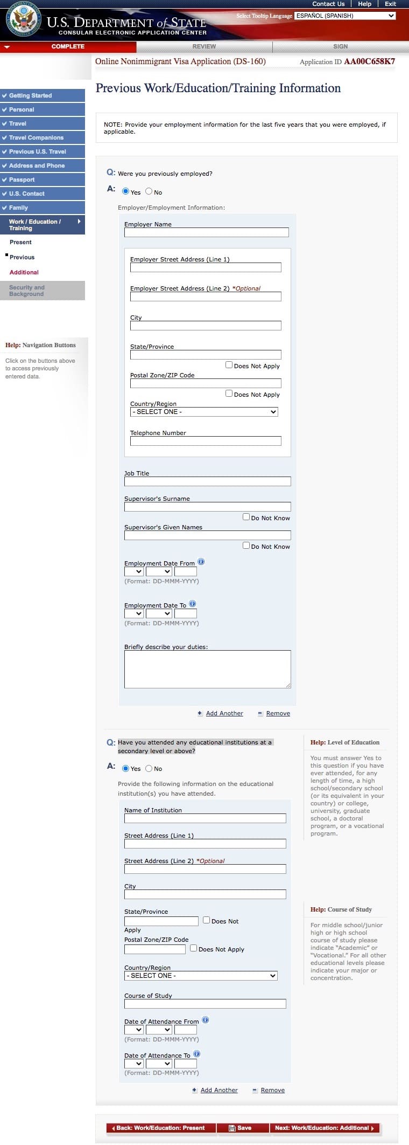Click the Briefly describe your duties textbox
Screen dimensions: 409x1145
207,669
